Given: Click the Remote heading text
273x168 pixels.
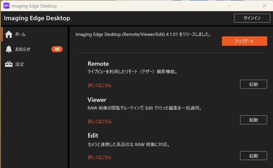Looking at the screenshot, I should coord(98,64).
